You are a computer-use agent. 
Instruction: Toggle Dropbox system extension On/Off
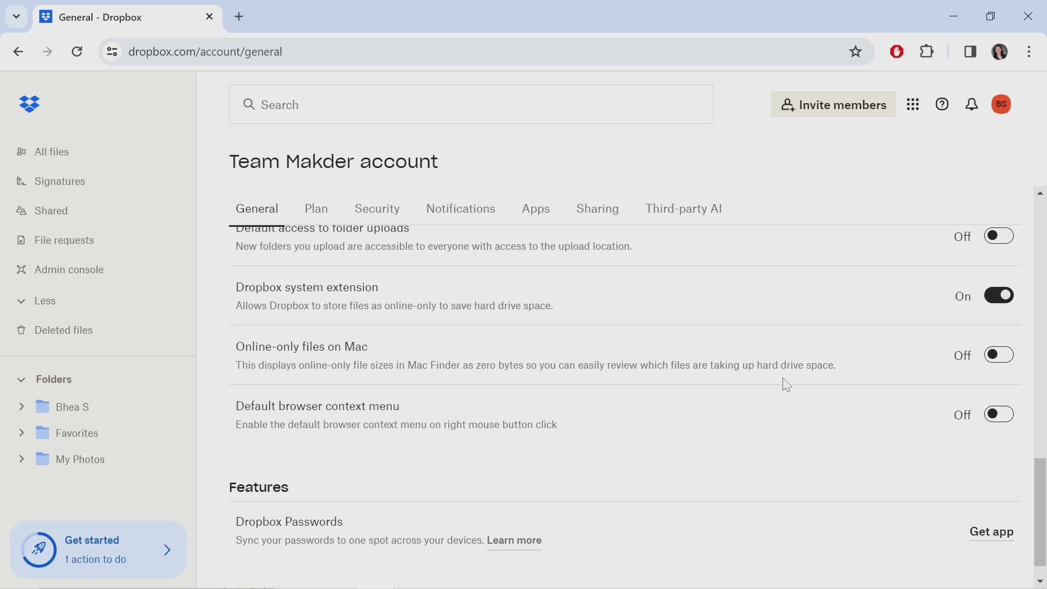pyautogui.click(x=999, y=296)
